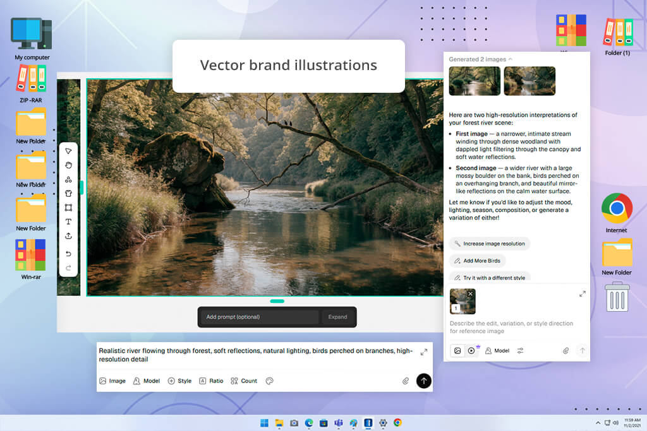Switch to video mode in chat panel

click(471, 351)
